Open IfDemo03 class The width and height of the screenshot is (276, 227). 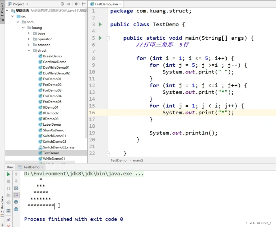coord(49,119)
